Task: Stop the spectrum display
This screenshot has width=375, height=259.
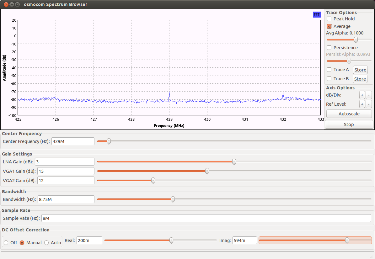Action: (349, 124)
